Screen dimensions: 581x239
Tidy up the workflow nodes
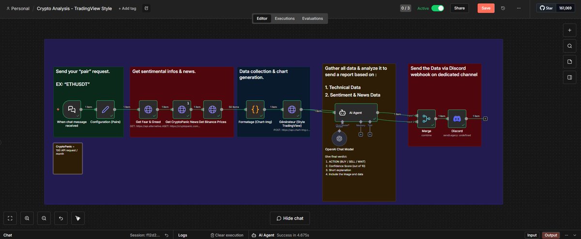pyautogui.click(x=78, y=218)
